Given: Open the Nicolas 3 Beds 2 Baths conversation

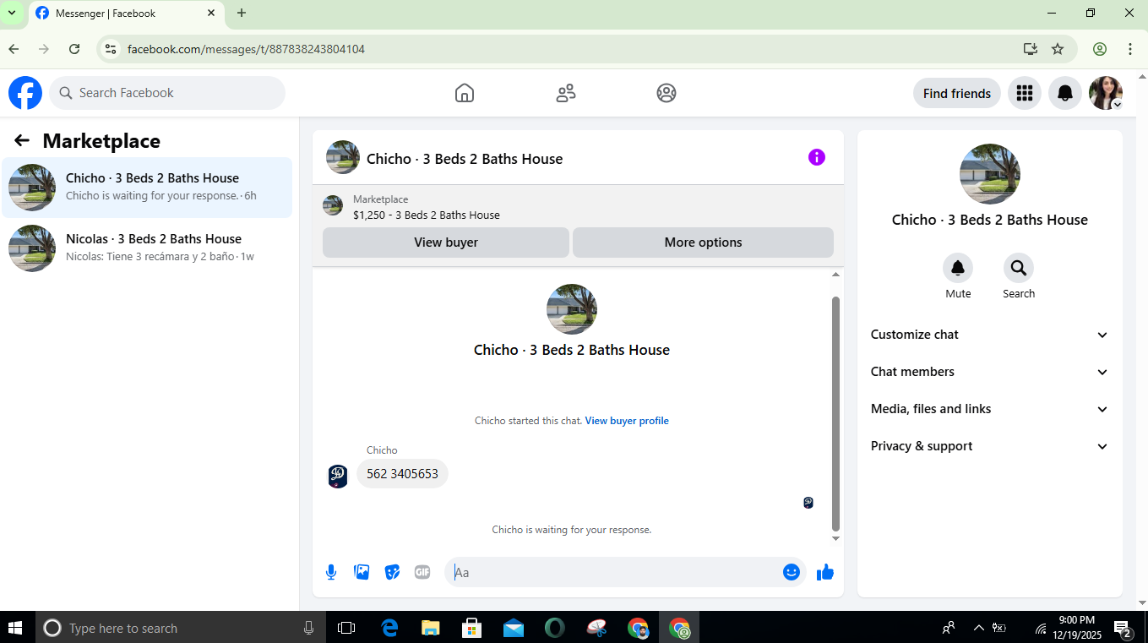Looking at the screenshot, I should click(147, 248).
